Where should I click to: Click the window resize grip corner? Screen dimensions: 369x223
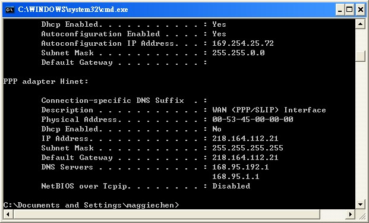coord(362,216)
